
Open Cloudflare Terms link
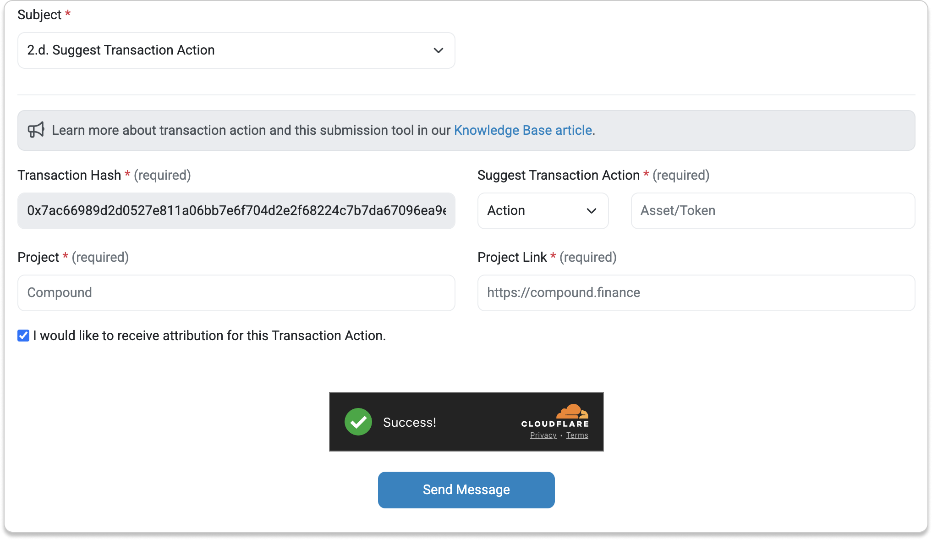[577, 435]
